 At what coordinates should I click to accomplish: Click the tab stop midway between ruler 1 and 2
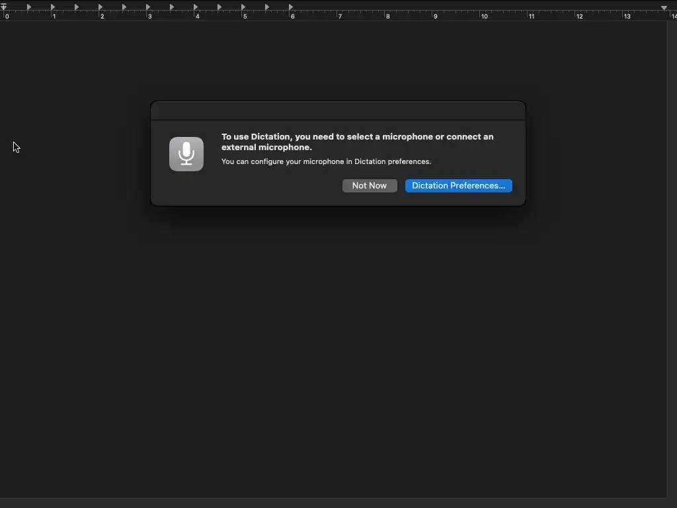pos(77,7)
